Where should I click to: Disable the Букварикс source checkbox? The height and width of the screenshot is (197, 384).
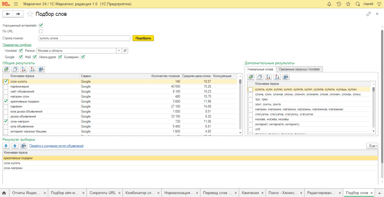83,57
